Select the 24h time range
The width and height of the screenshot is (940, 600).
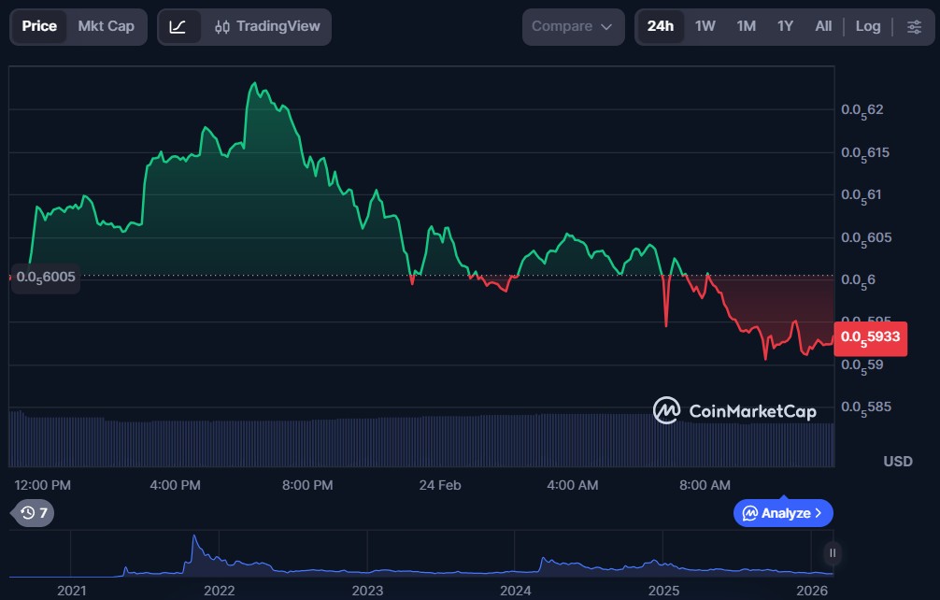tap(661, 27)
